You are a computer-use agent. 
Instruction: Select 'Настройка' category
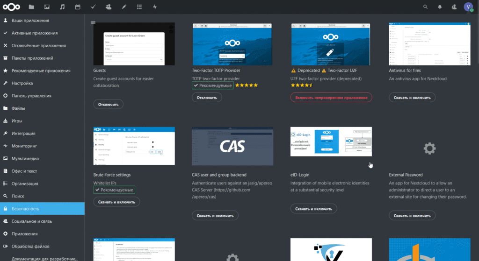pyautogui.click(x=42, y=83)
